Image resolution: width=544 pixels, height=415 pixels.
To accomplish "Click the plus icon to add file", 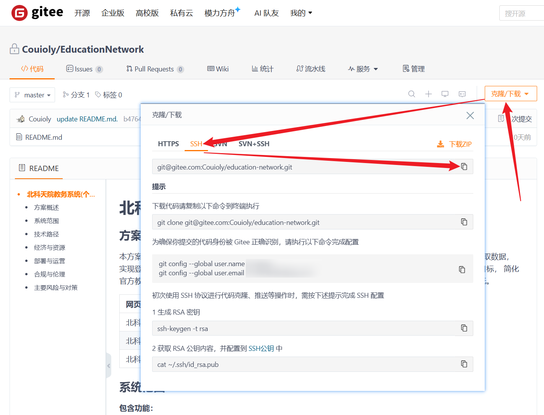I will 429,94.
